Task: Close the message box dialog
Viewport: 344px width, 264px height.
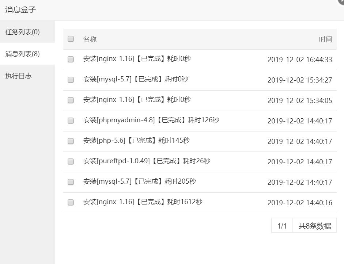Action: click(x=341, y=1)
